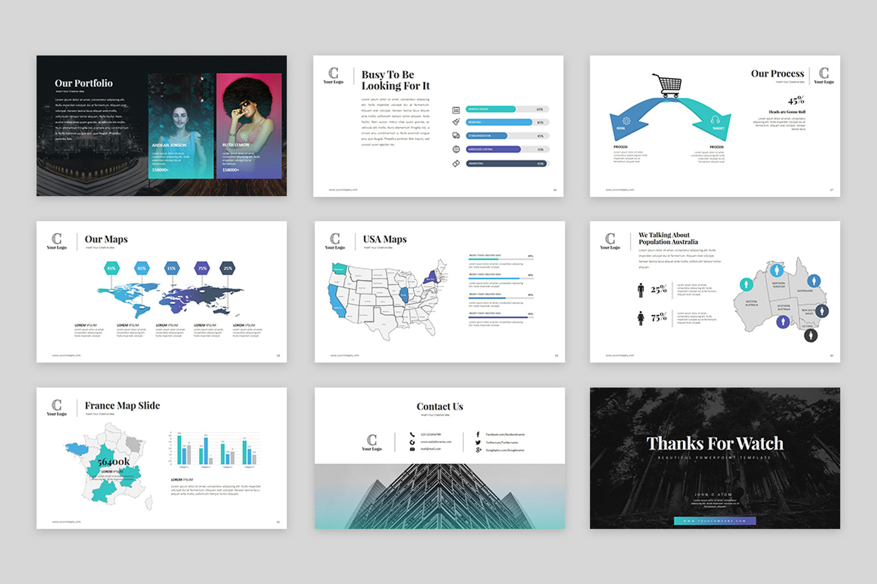The image size is (877, 584).
Task: Click the Twitter bird icon on Contact Us slide
Action: coord(478,442)
